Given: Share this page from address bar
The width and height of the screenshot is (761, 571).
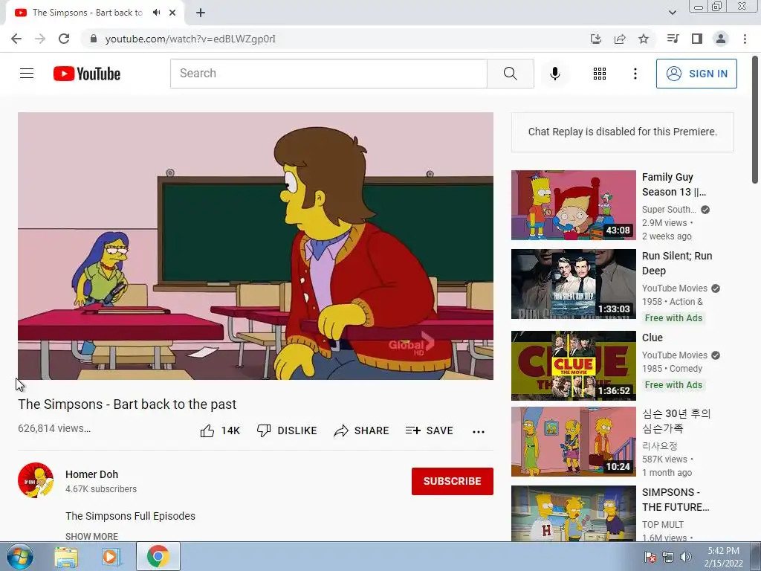Looking at the screenshot, I should (x=620, y=39).
